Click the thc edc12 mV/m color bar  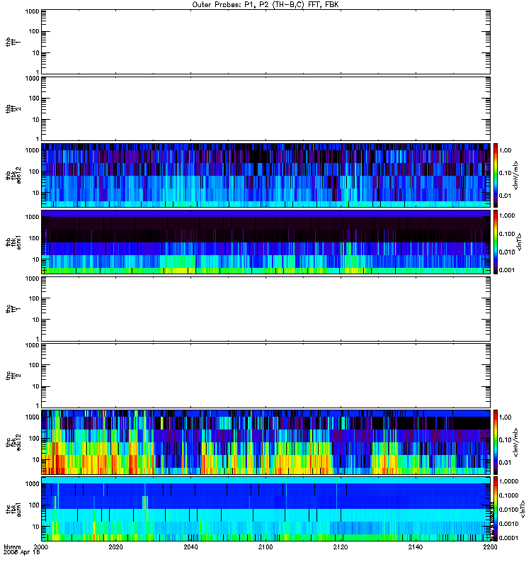coord(496,442)
